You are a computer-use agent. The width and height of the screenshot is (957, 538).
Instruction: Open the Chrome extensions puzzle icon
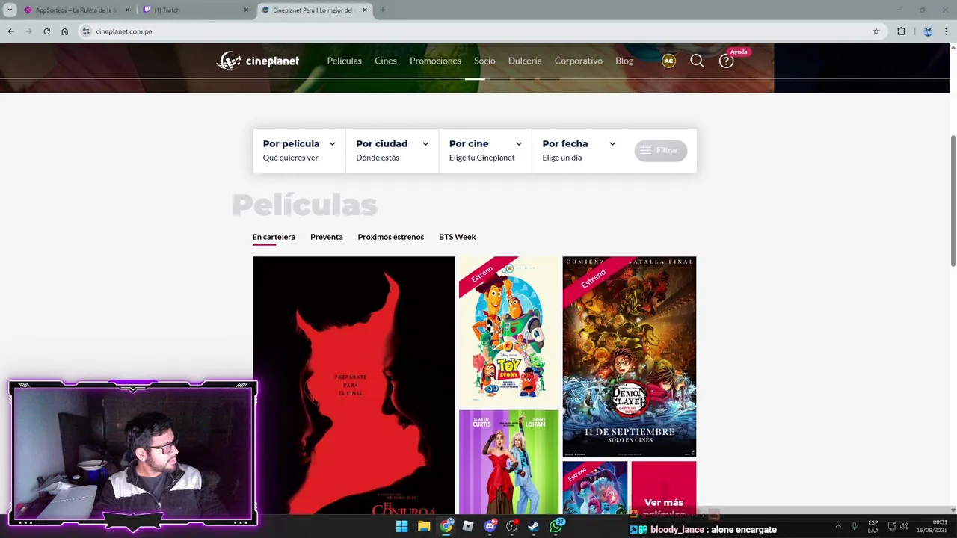pyautogui.click(x=901, y=31)
